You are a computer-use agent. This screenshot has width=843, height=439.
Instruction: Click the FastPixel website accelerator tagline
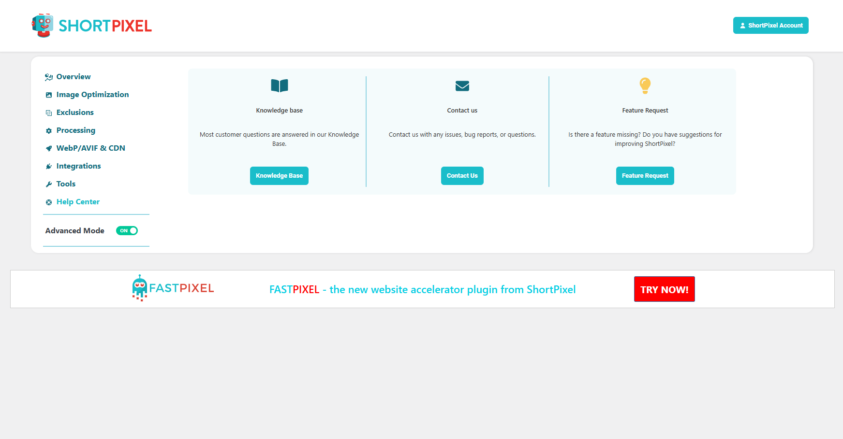click(423, 290)
